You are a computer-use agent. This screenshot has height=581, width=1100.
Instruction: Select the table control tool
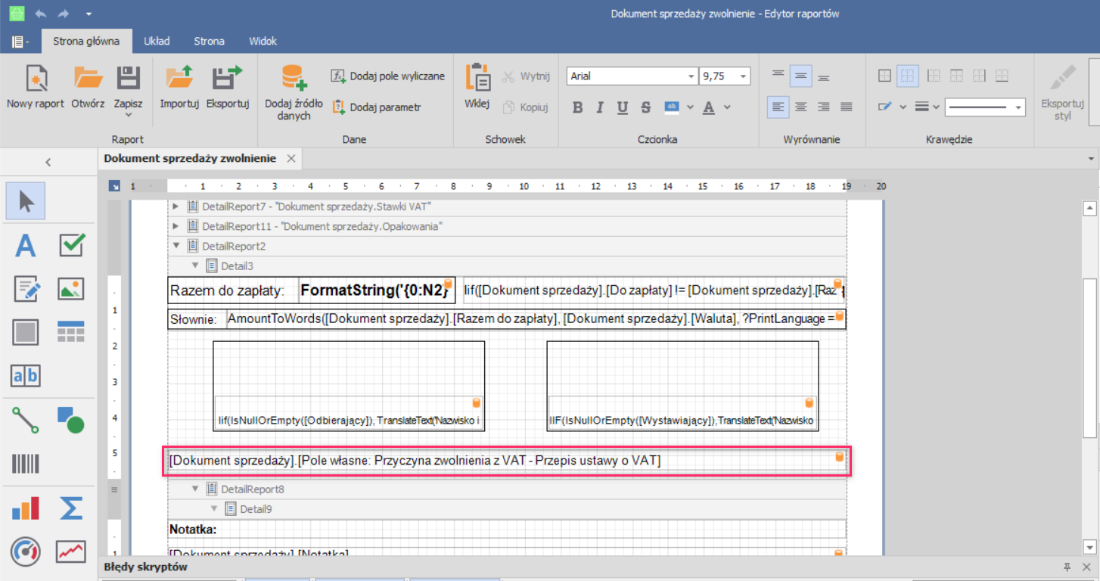[71, 331]
